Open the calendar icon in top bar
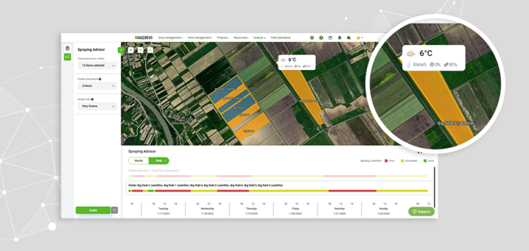529x251 pixels. click(x=330, y=38)
